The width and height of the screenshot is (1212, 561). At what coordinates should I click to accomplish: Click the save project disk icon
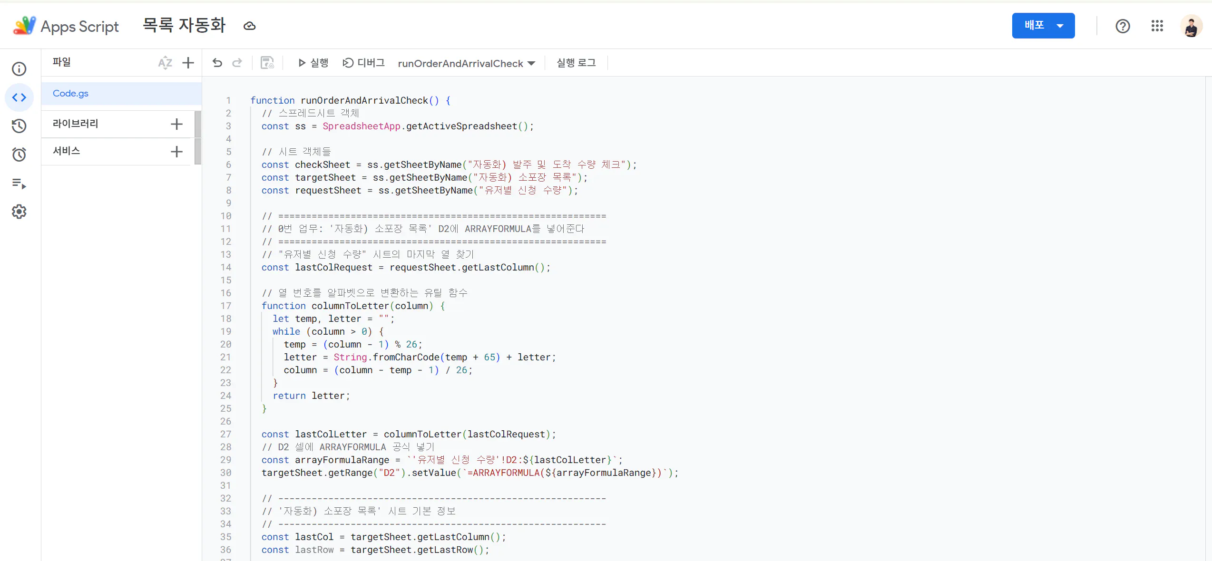coord(267,63)
